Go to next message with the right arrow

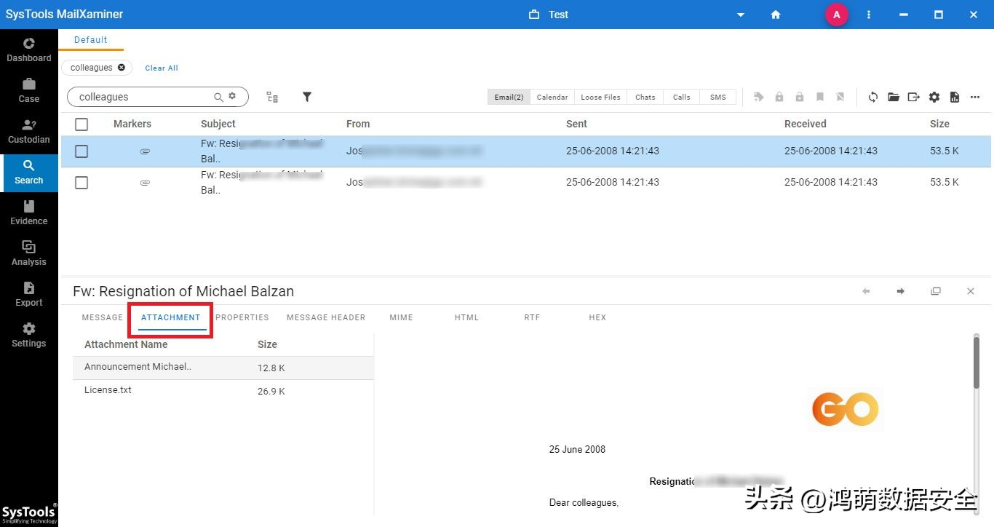coord(901,291)
